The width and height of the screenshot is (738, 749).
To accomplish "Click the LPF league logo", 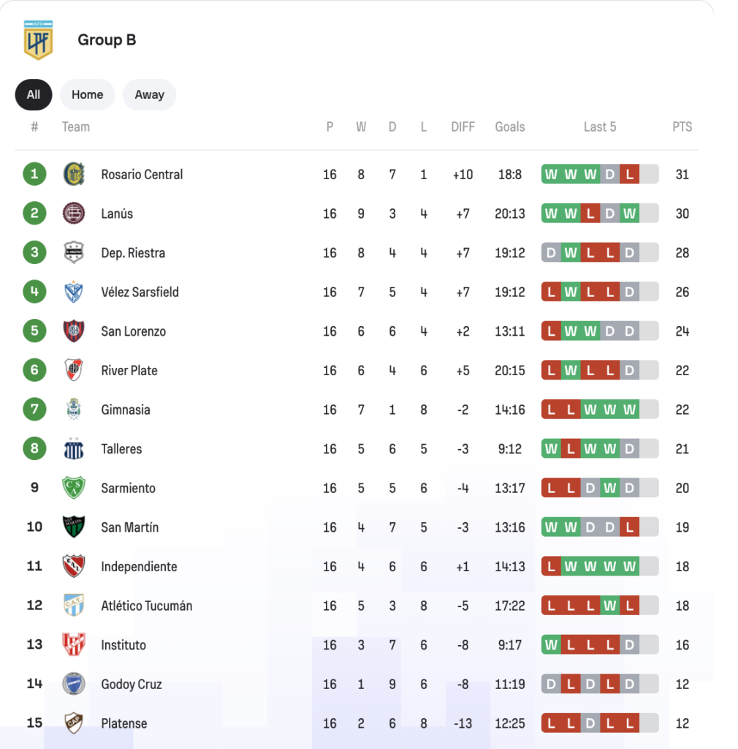I will (38, 40).
